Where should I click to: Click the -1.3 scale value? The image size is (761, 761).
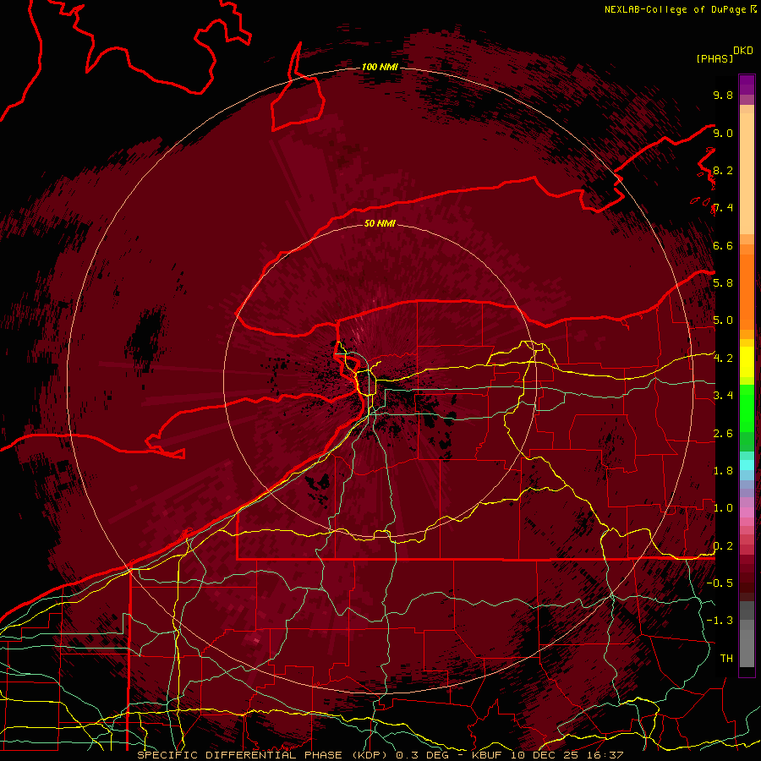[x=720, y=621]
